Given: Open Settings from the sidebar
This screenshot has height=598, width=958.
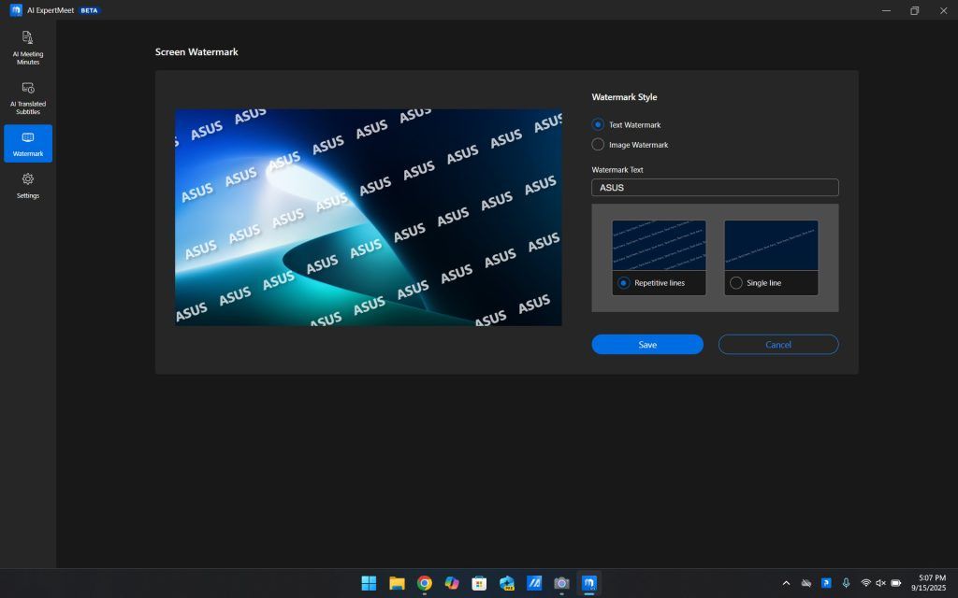Looking at the screenshot, I should (27, 186).
